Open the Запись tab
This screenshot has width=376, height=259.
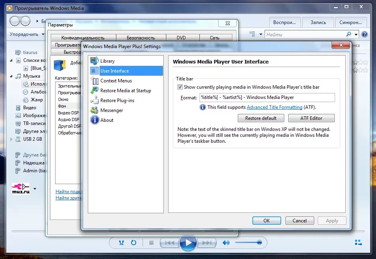pyautogui.click(x=318, y=22)
